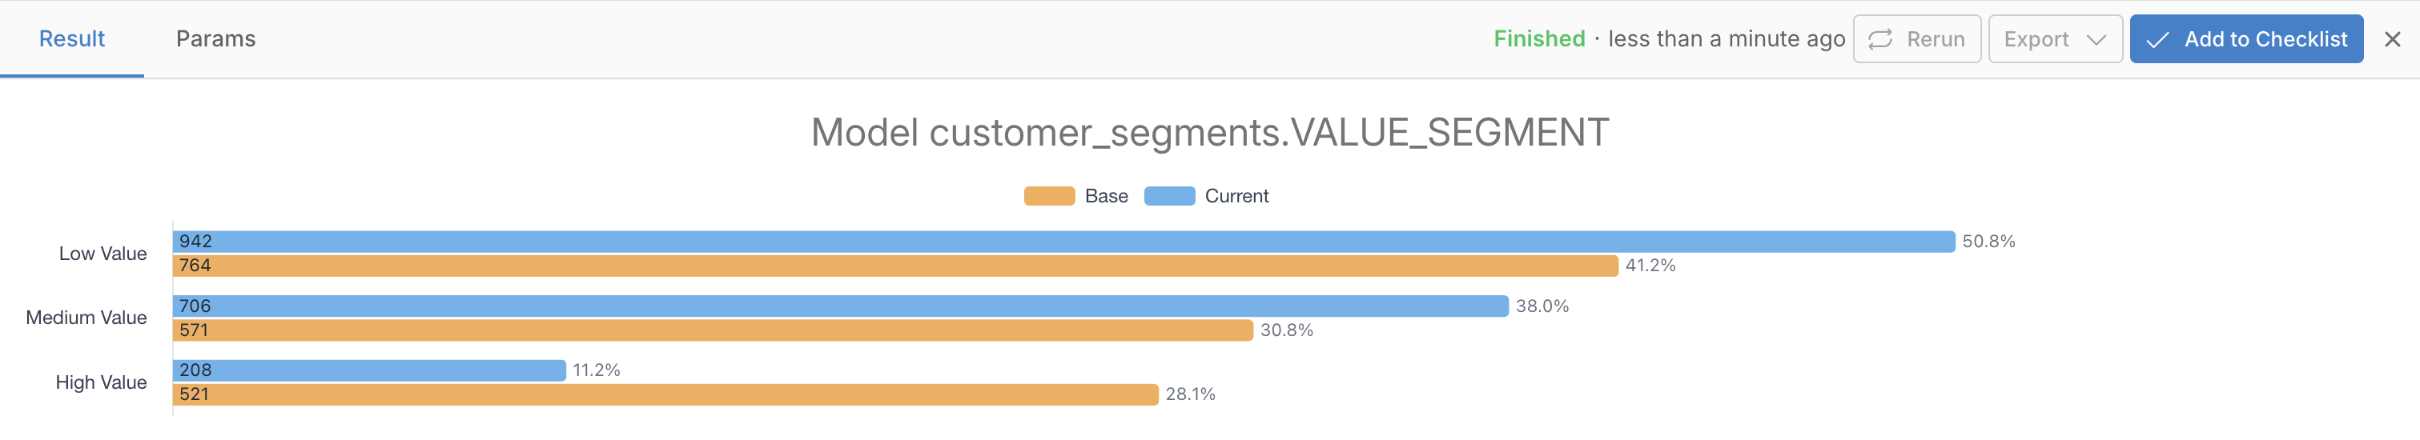Toggle the Base legend orange swatch

[x=1048, y=196]
